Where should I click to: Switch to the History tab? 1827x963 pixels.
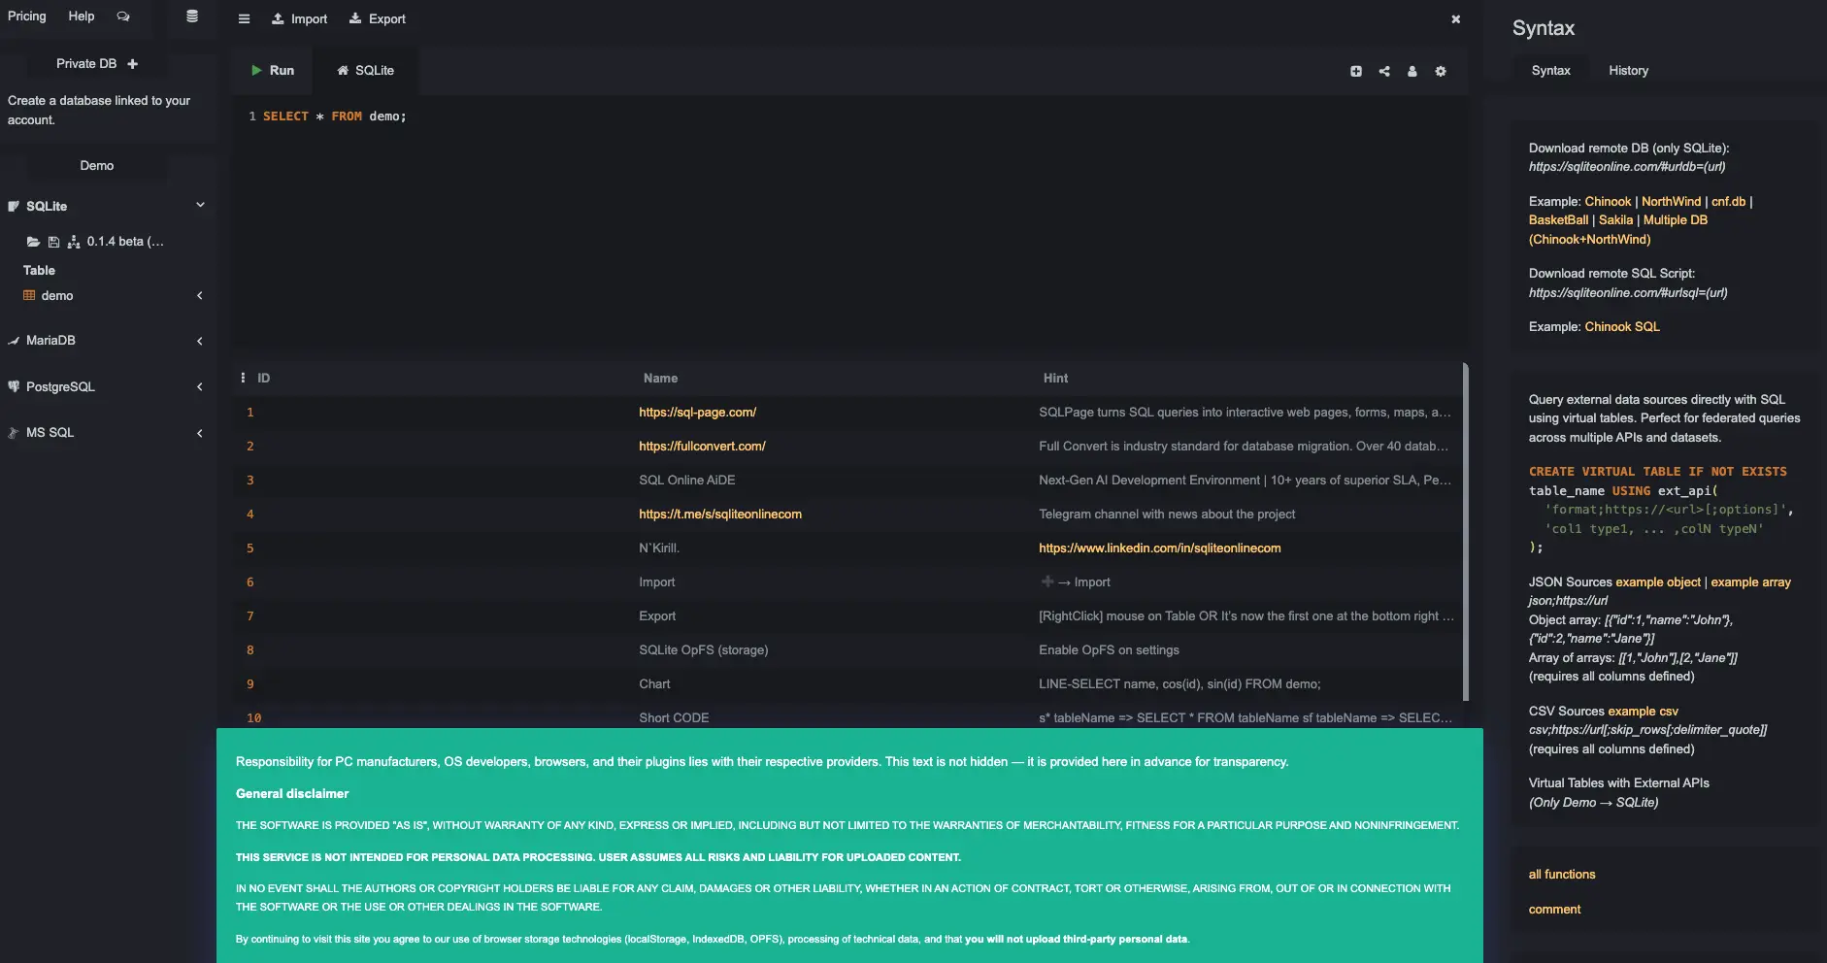pyautogui.click(x=1628, y=71)
